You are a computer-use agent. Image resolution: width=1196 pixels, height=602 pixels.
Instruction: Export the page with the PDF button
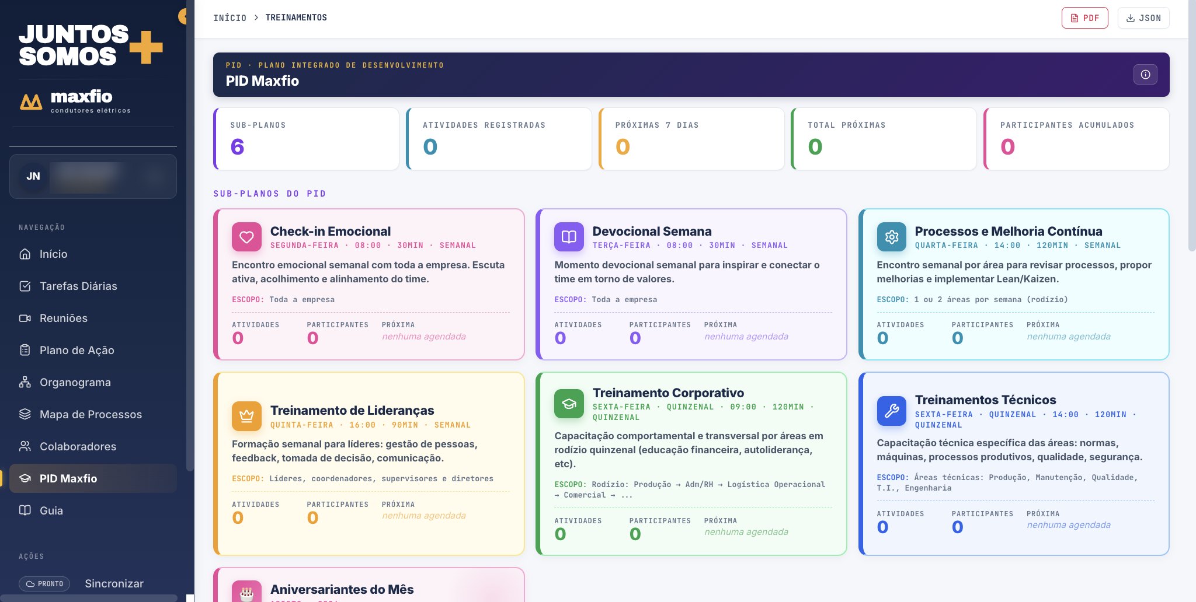point(1084,18)
